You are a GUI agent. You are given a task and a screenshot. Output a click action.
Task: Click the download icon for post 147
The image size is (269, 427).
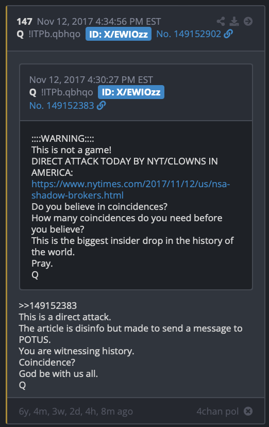[x=234, y=21]
